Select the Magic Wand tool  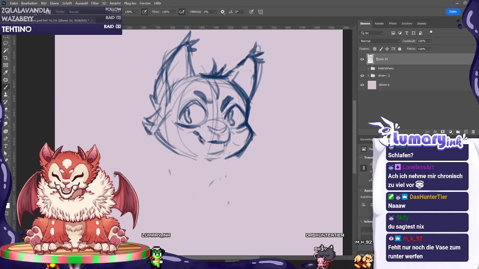[6, 50]
